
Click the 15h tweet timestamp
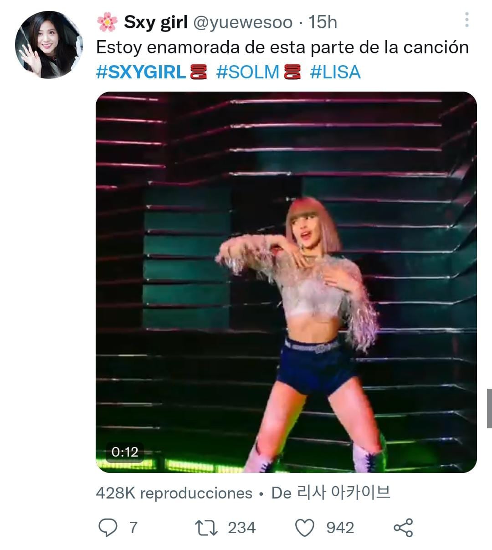click(323, 22)
